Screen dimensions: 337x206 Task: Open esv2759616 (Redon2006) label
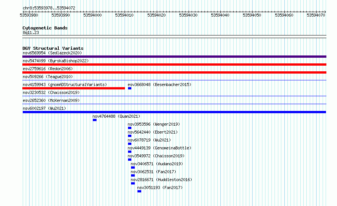(x=48, y=69)
